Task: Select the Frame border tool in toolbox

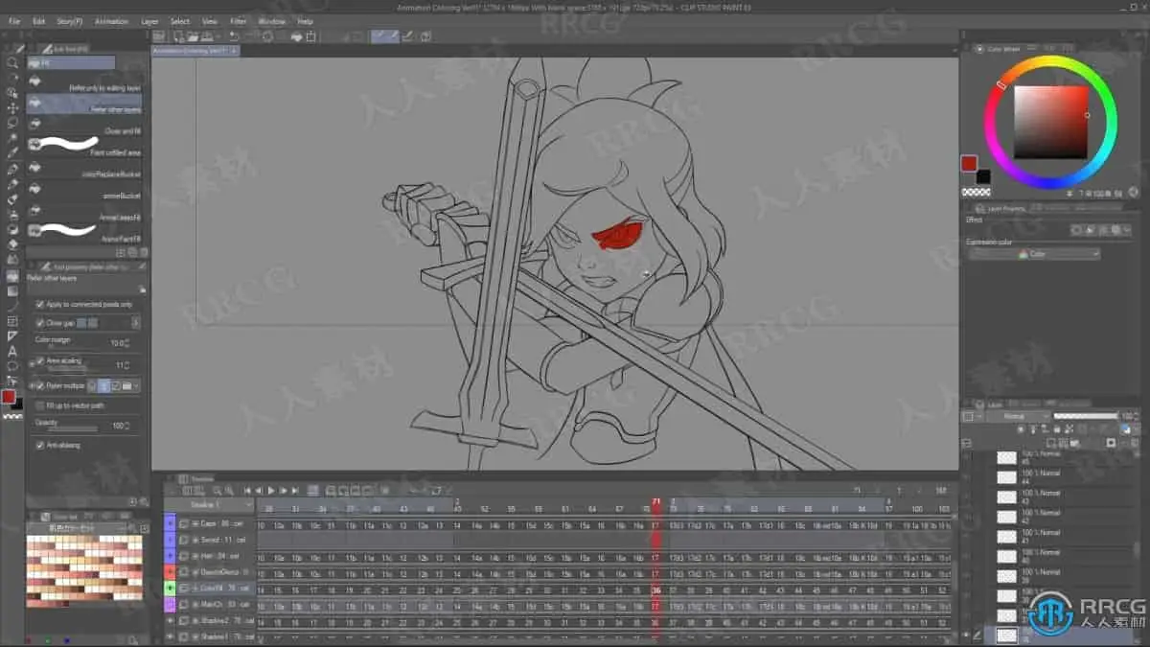Action: (x=12, y=321)
